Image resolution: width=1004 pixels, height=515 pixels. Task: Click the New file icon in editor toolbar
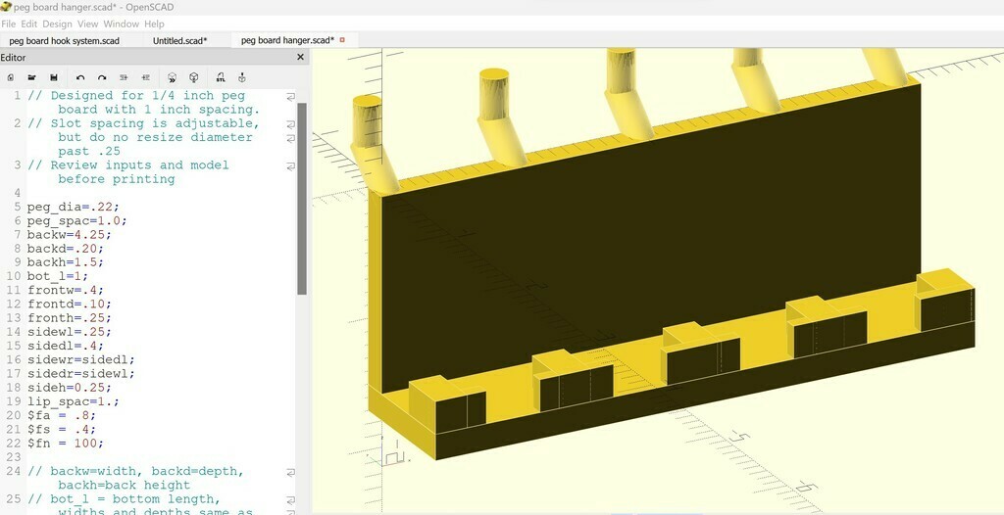tap(10, 77)
